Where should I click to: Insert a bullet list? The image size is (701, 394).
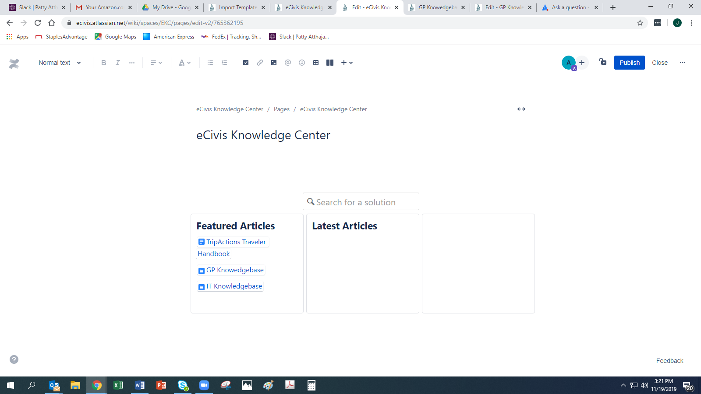[210, 63]
